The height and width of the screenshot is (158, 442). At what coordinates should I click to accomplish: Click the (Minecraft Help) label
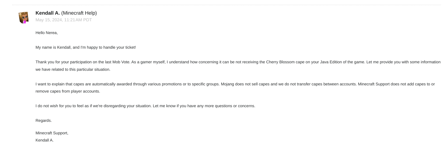tap(79, 13)
